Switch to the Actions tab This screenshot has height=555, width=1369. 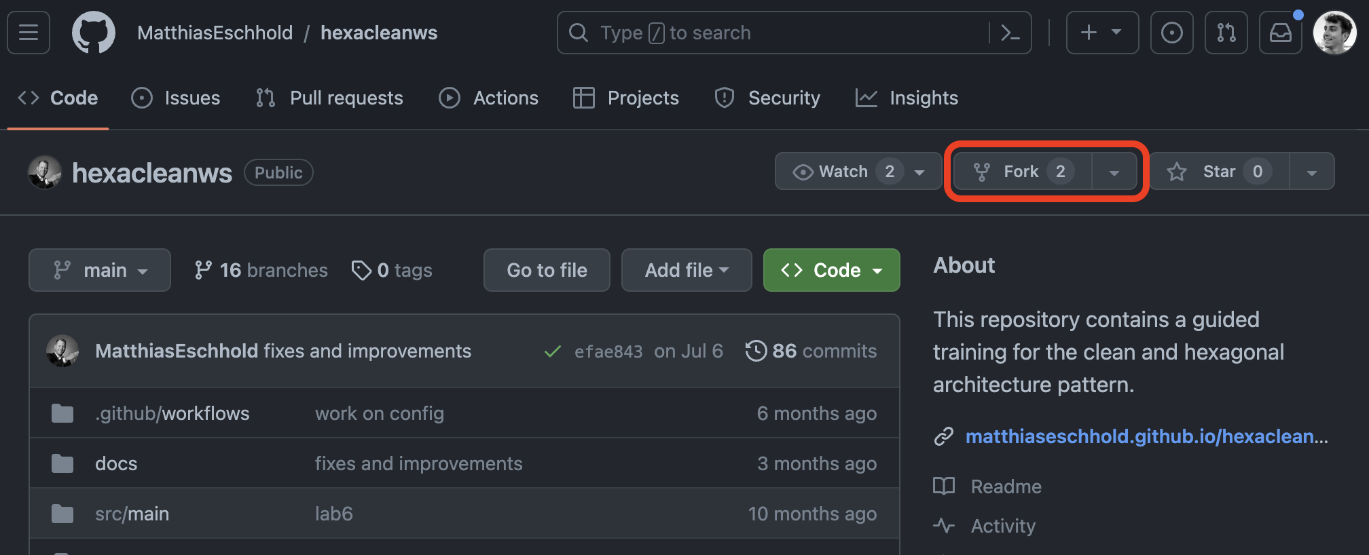click(x=488, y=98)
